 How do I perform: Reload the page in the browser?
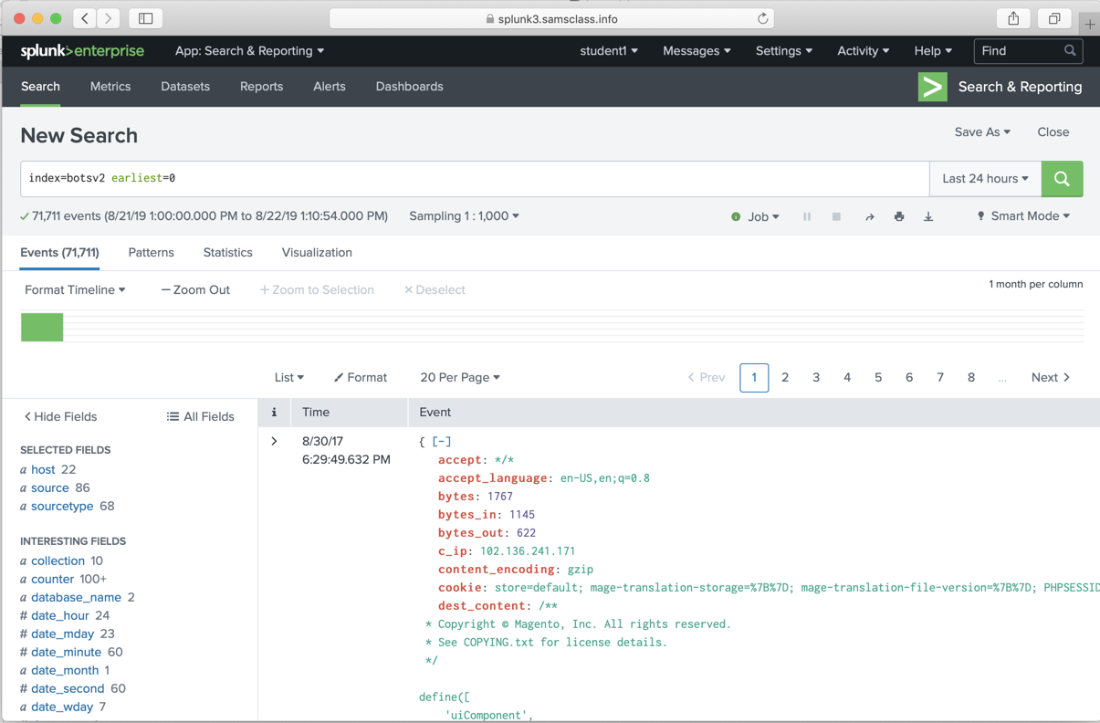(x=762, y=18)
